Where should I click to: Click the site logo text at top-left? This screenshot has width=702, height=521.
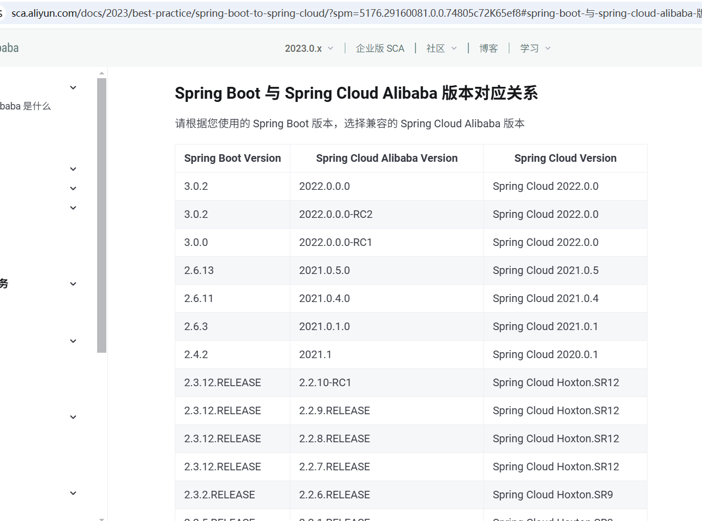(x=9, y=48)
